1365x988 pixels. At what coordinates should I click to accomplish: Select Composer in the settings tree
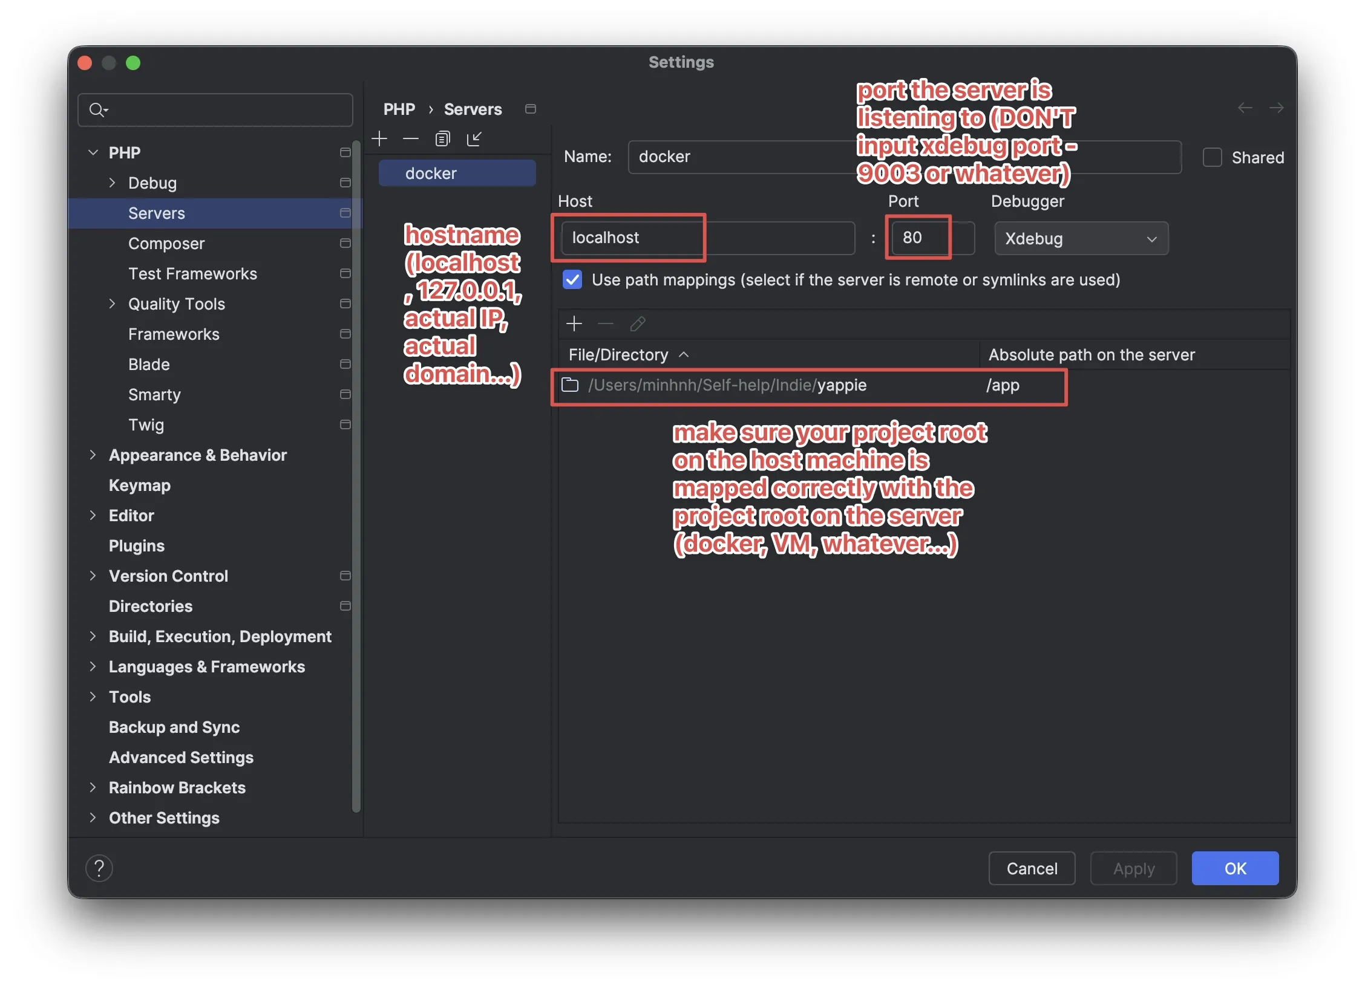point(166,243)
